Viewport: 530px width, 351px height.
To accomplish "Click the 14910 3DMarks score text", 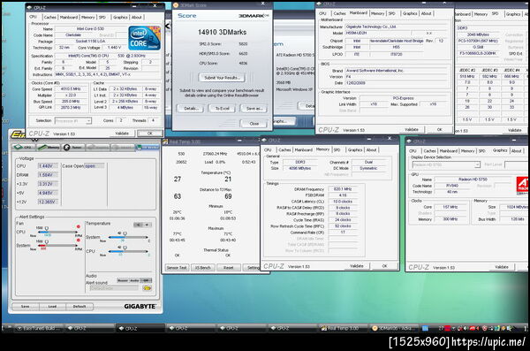I will tap(222, 32).
